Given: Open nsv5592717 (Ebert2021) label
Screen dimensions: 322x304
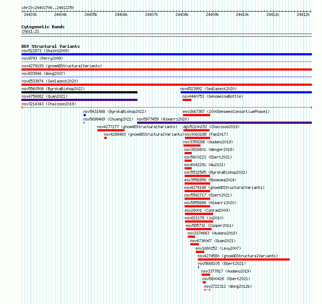Looking at the screenshot, I should (208, 195).
